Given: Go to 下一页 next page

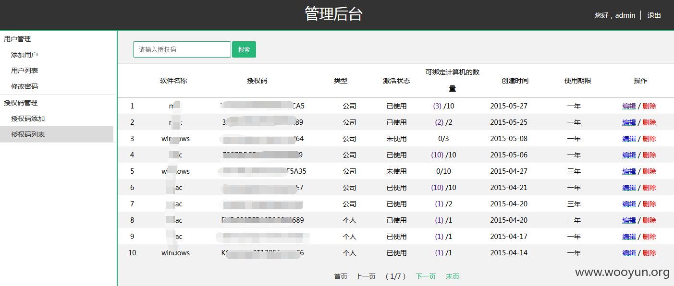Looking at the screenshot, I should (426, 276).
